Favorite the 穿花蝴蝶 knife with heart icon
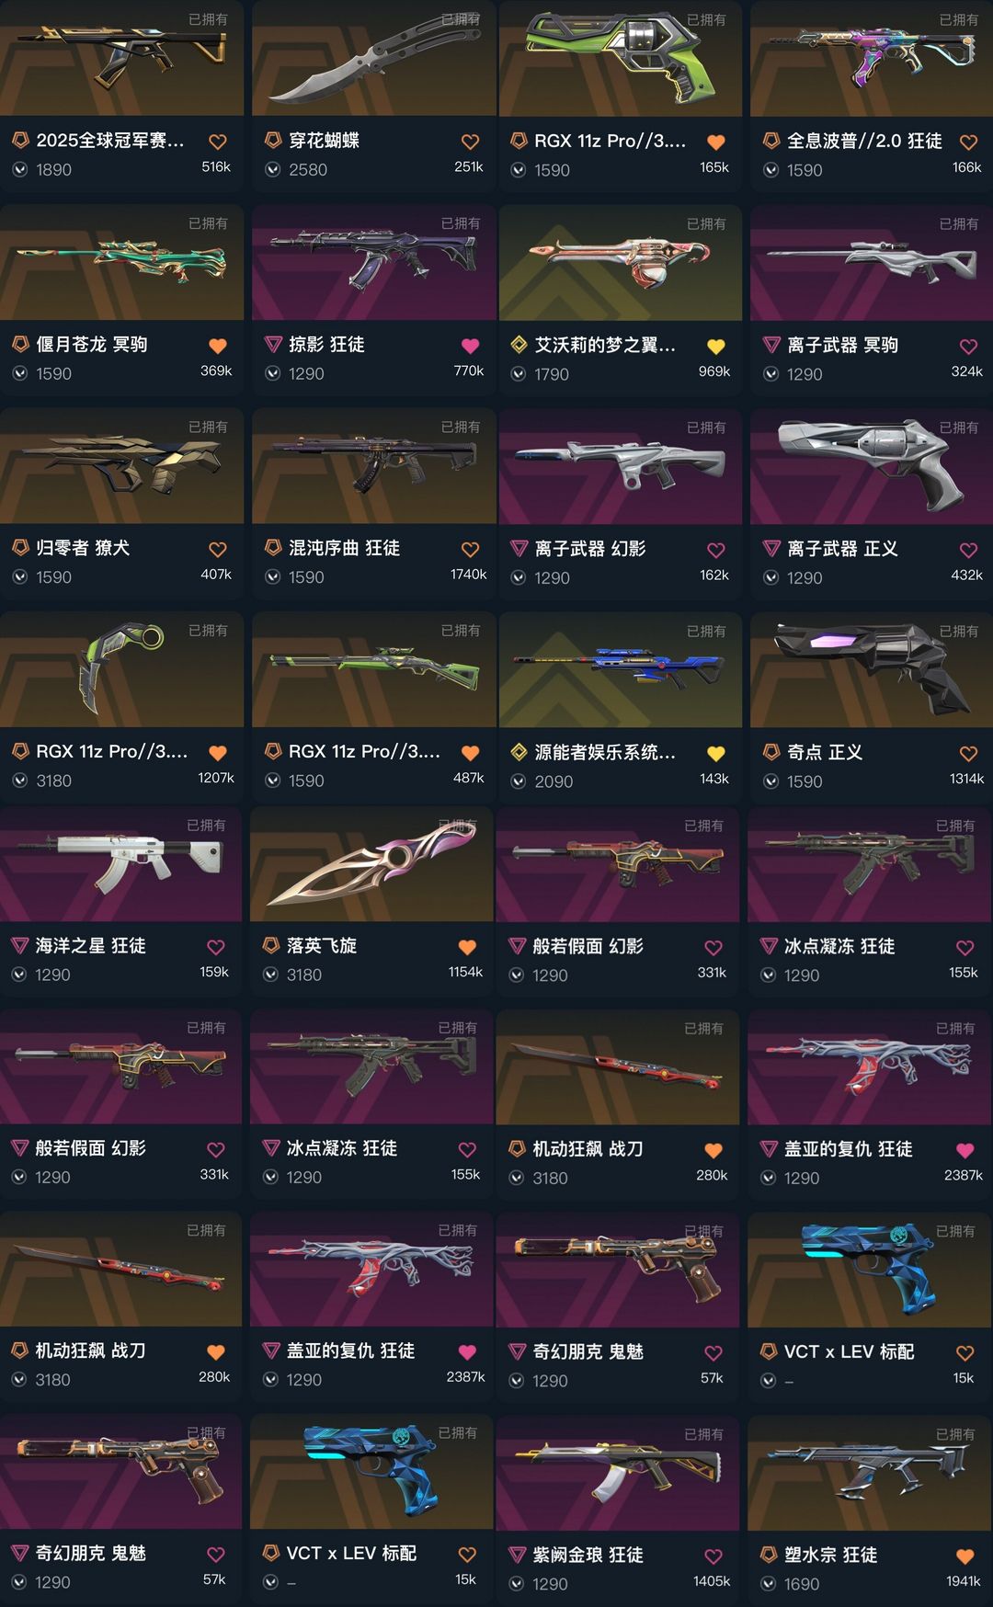This screenshot has height=1607, width=993. point(470,142)
